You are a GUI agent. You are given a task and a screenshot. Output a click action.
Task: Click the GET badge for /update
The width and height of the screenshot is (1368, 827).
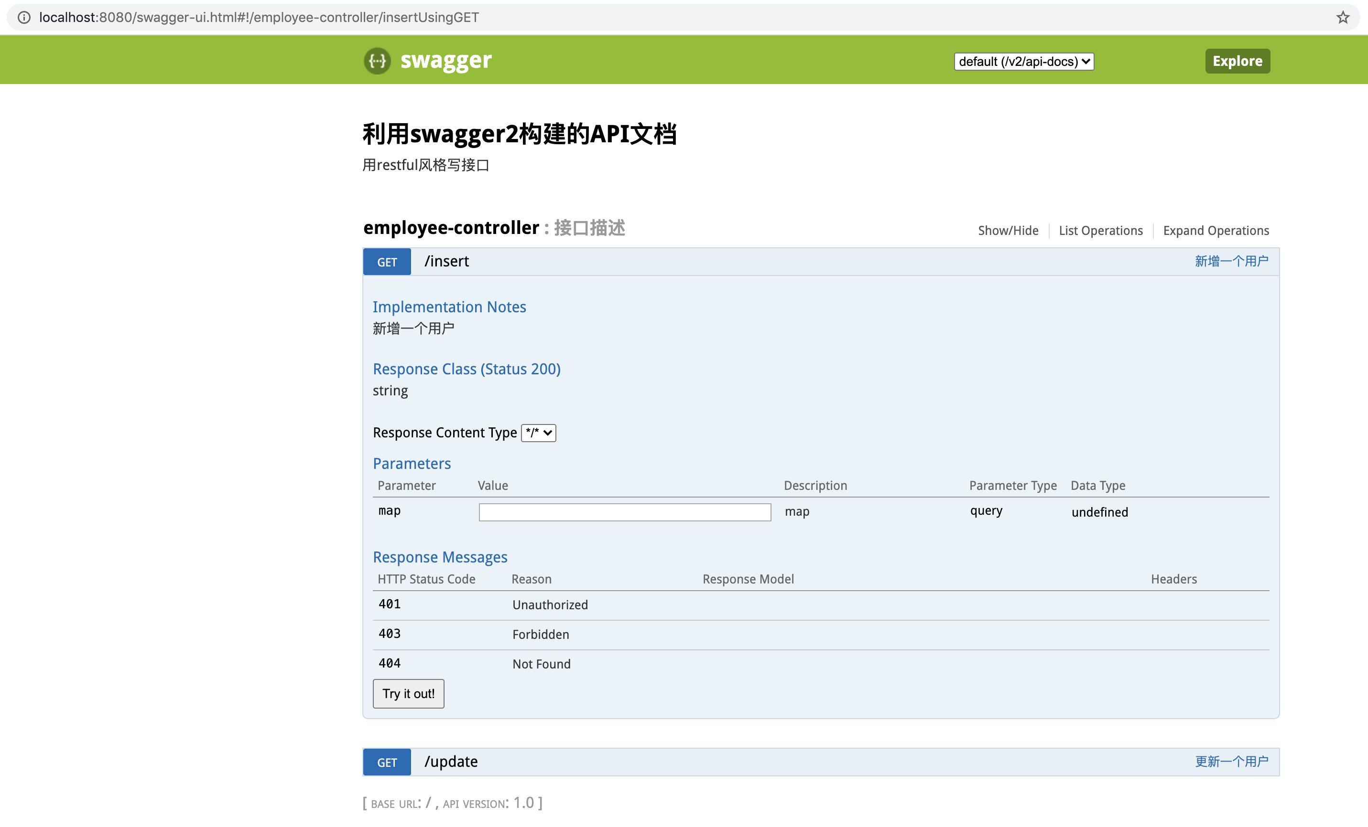point(387,762)
